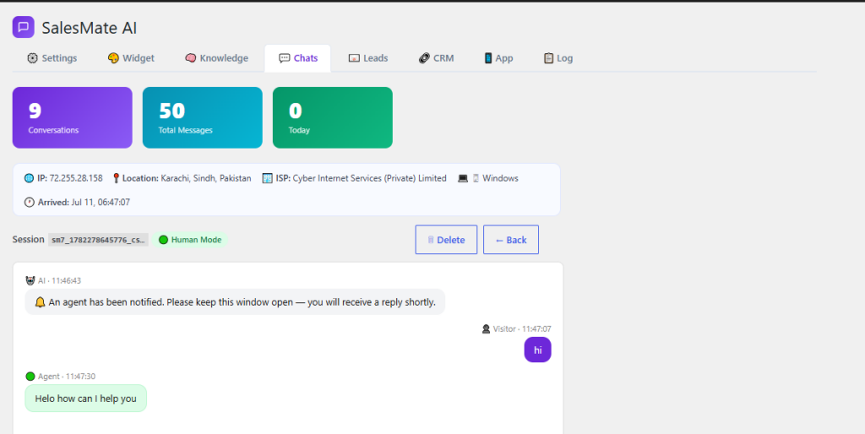865x434 pixels.
Task: Click the Delete conversation button
Action: [446, 240]
